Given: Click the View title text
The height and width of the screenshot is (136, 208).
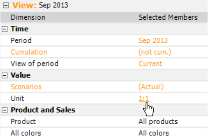Looking at the screenshot, I should (x=40, y=5).
